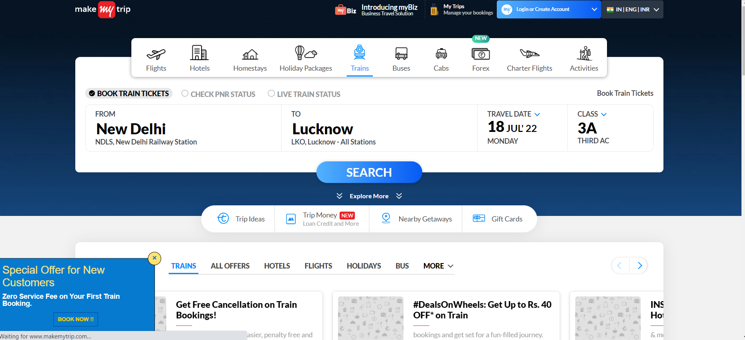Expand Login or Create Account menu

[594, 9]
